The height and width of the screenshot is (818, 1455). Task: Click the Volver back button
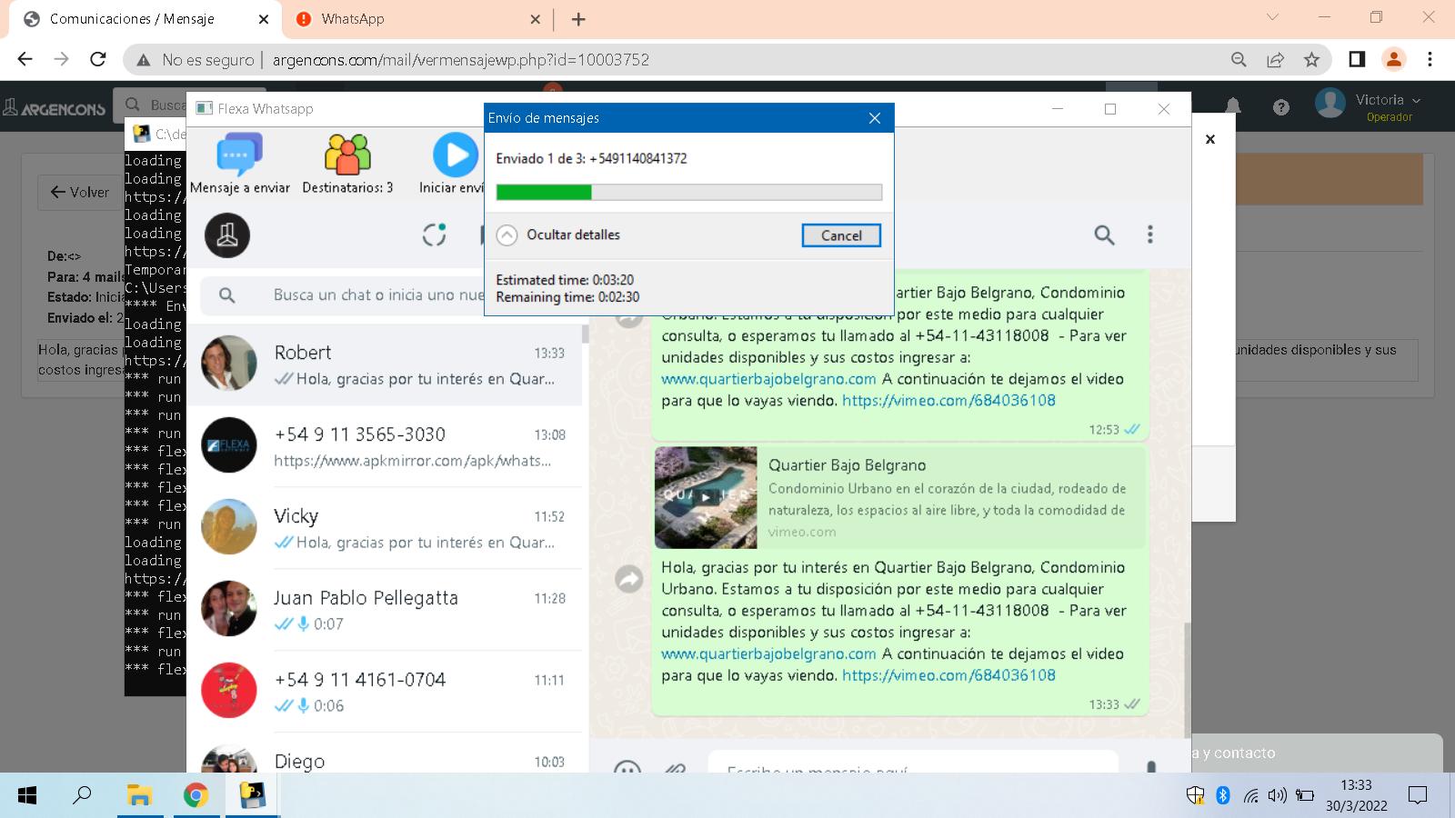[x=80, y=192]
